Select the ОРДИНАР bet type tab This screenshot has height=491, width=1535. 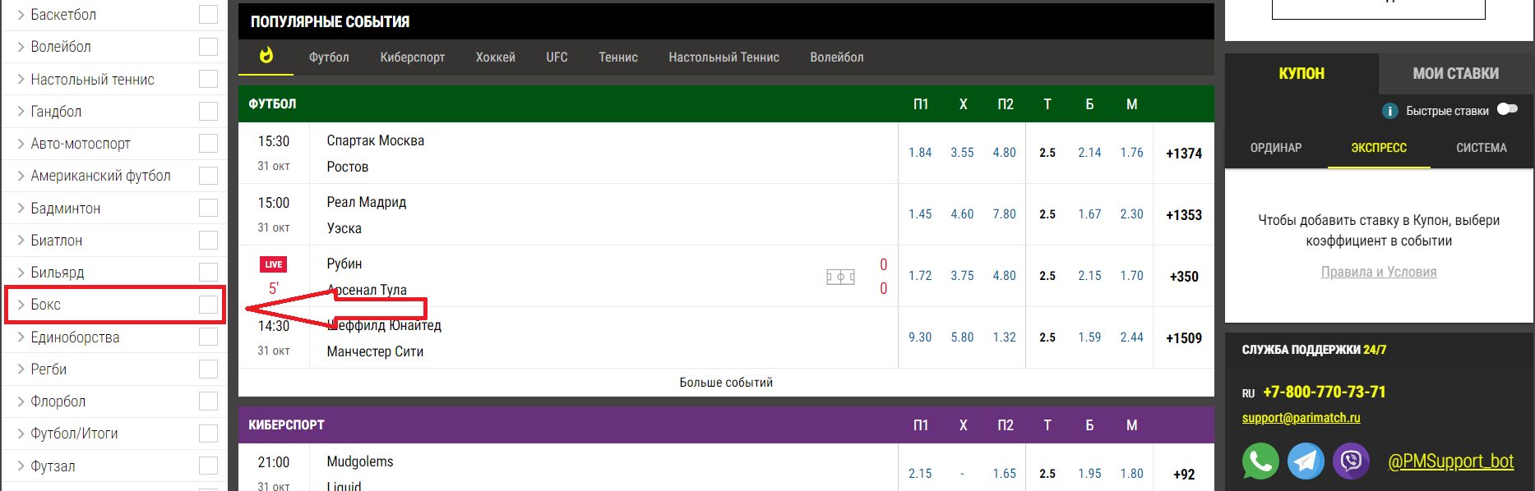1275,148
